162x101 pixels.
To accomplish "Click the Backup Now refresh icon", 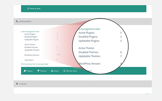I will click(28, 8).
